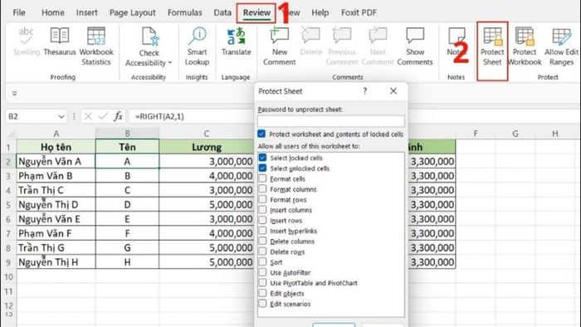Click the formula bar with =RIGHT(A2,1)
581x327 pixels.
[x=192, y=116]
